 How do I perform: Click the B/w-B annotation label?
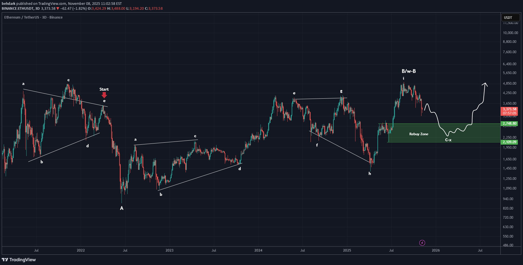[409, 71]
